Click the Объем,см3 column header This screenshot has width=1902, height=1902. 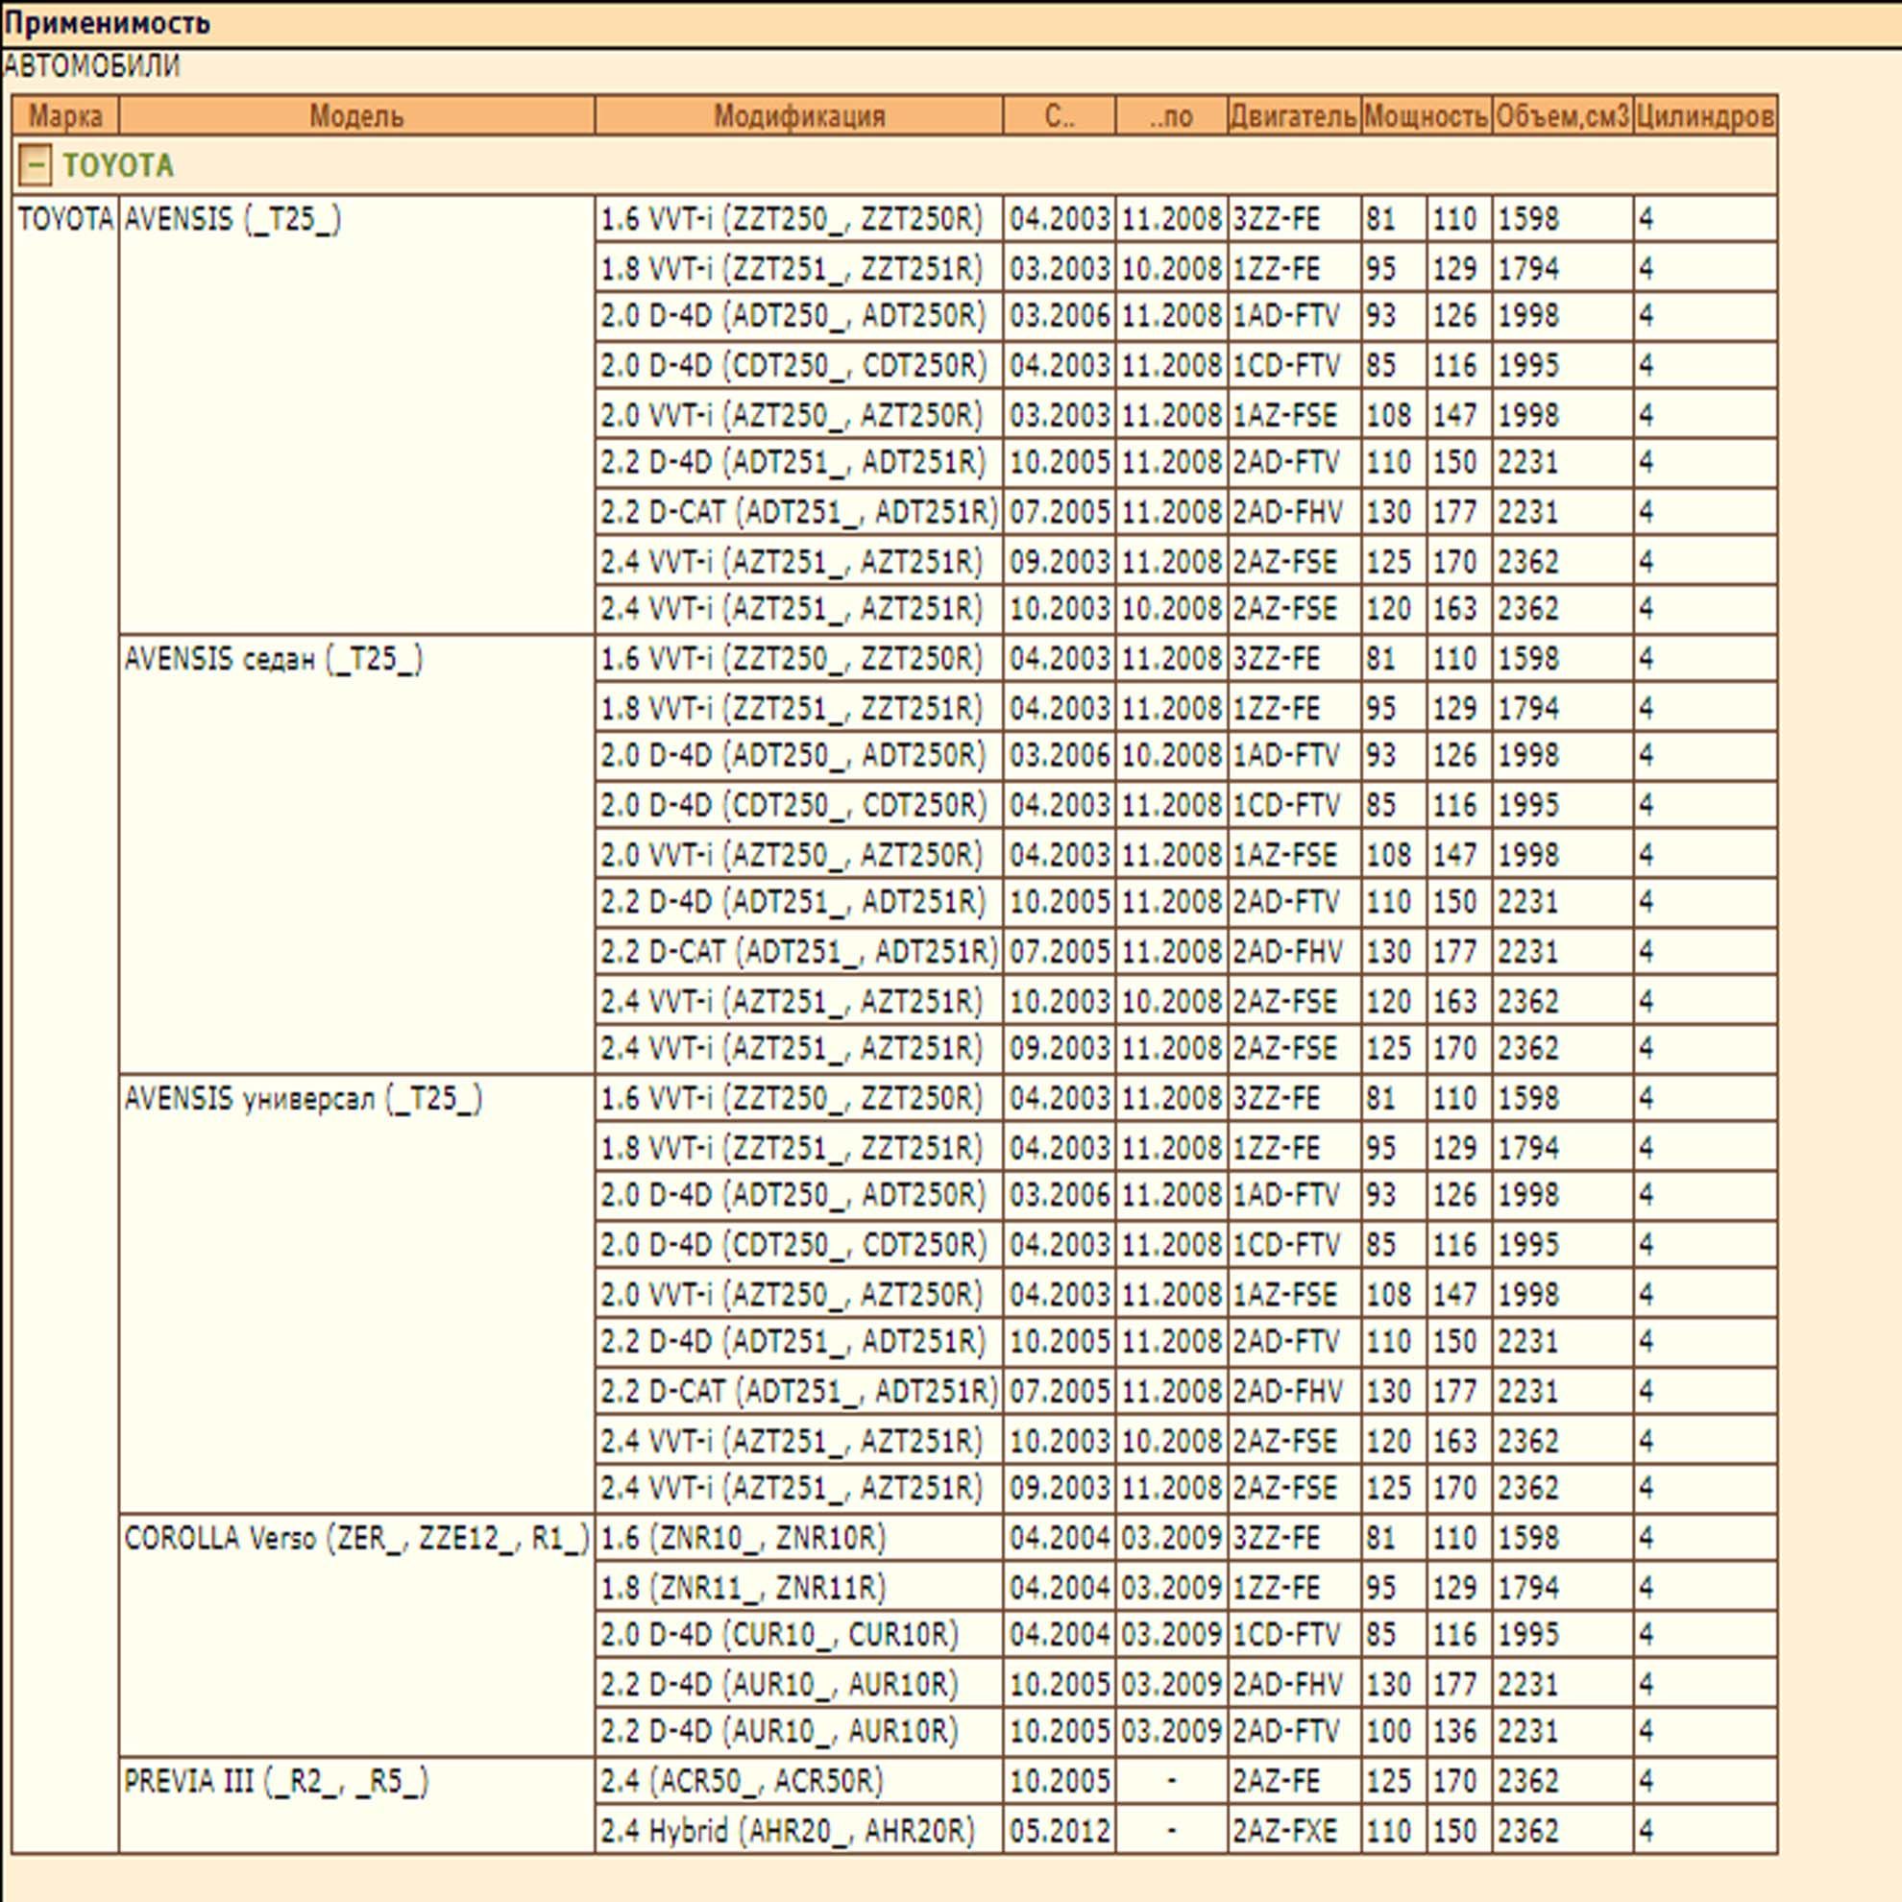[1562, 116]
